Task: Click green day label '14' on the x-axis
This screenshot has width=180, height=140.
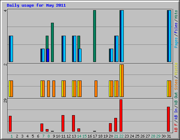Action: click(x=79, y=136)
